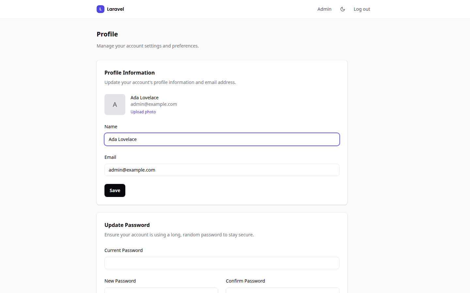Click the purple Laravel logo icon
Image resolution: width=470 pixels, height=293 pixels.
point(101,9)
